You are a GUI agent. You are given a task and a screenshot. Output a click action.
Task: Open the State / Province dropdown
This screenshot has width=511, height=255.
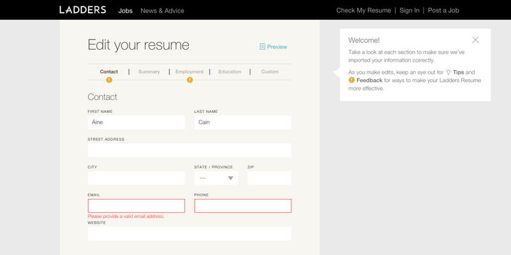pyautogui.click(x=216, y=178)
